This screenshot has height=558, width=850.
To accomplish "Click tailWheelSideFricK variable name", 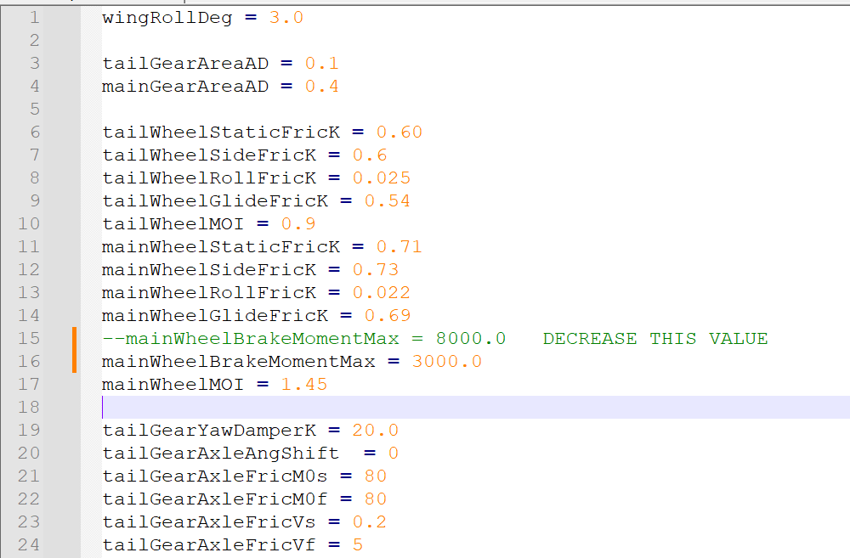I will 209,155.
